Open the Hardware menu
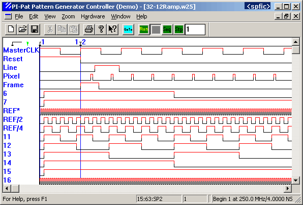The image size is (303, 205). 93,16
